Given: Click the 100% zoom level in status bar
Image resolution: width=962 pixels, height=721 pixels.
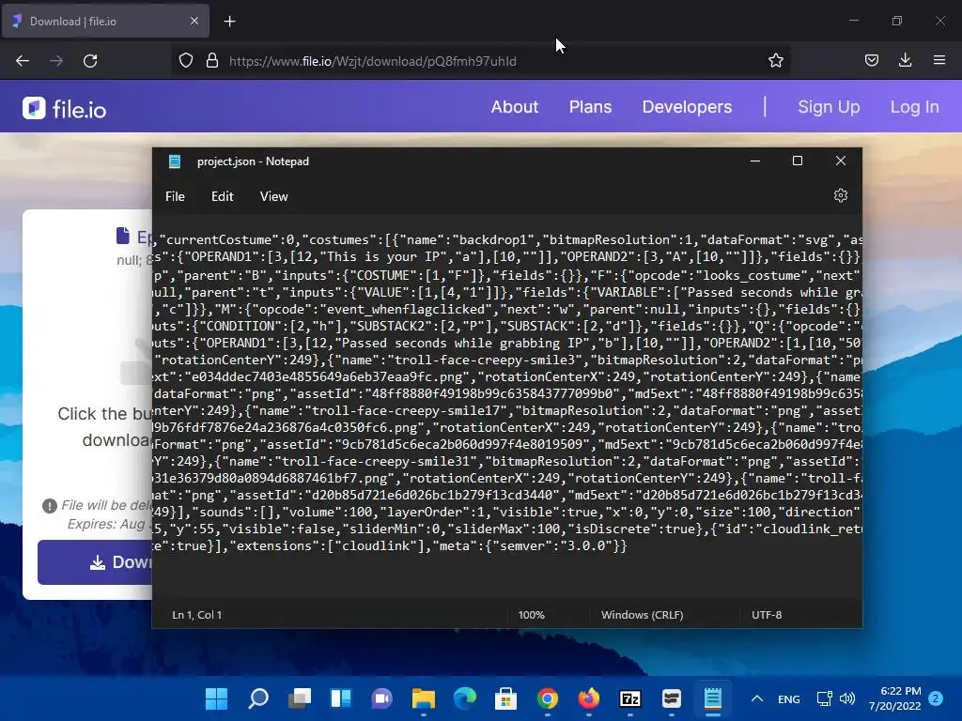Looking at the screenshot, I should tap(532, 614).
